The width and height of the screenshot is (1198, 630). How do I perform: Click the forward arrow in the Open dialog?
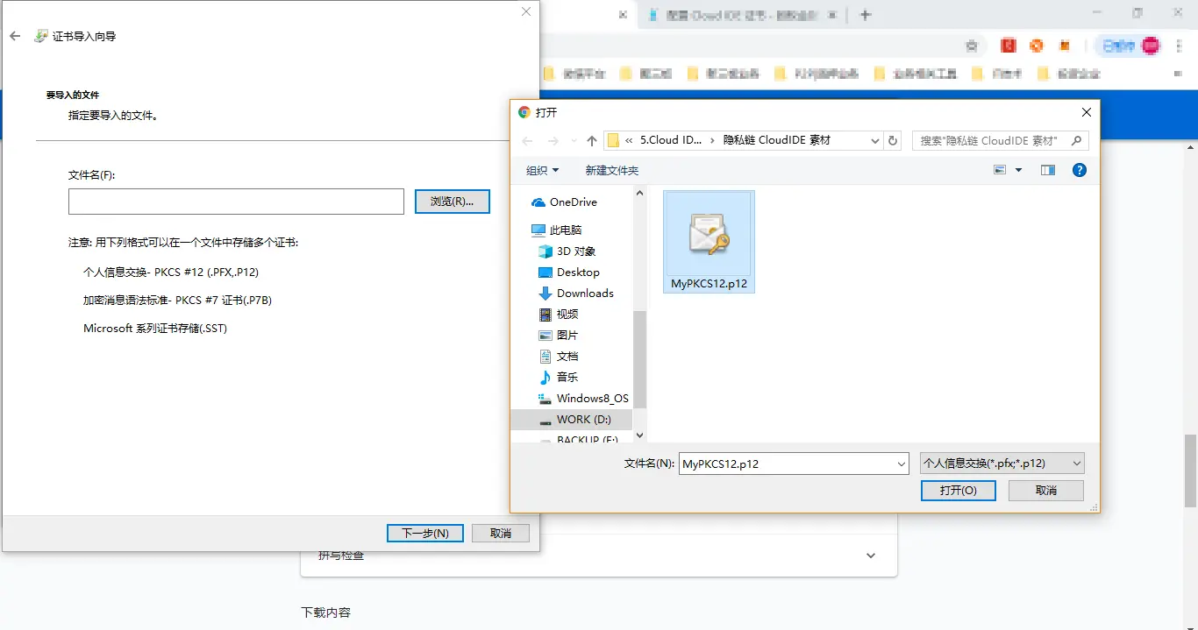(553, 141)
